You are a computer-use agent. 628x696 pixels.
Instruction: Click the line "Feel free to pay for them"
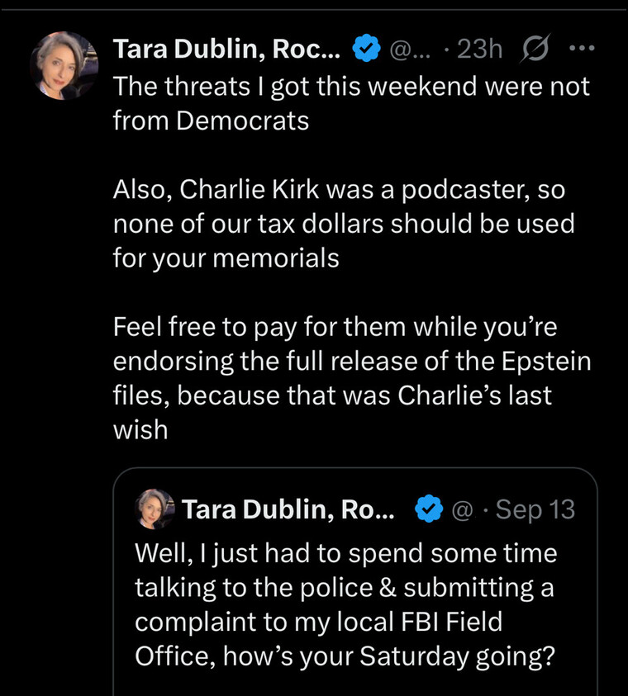(335, 327)
